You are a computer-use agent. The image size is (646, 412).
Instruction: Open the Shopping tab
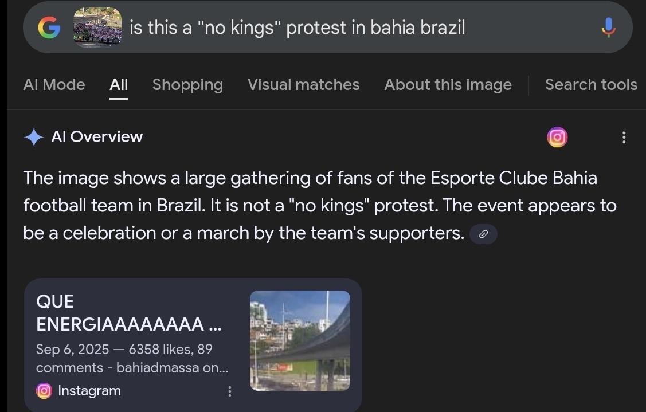pos(187,85)
